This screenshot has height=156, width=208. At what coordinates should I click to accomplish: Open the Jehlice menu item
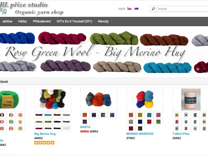[x=7, y=21]
